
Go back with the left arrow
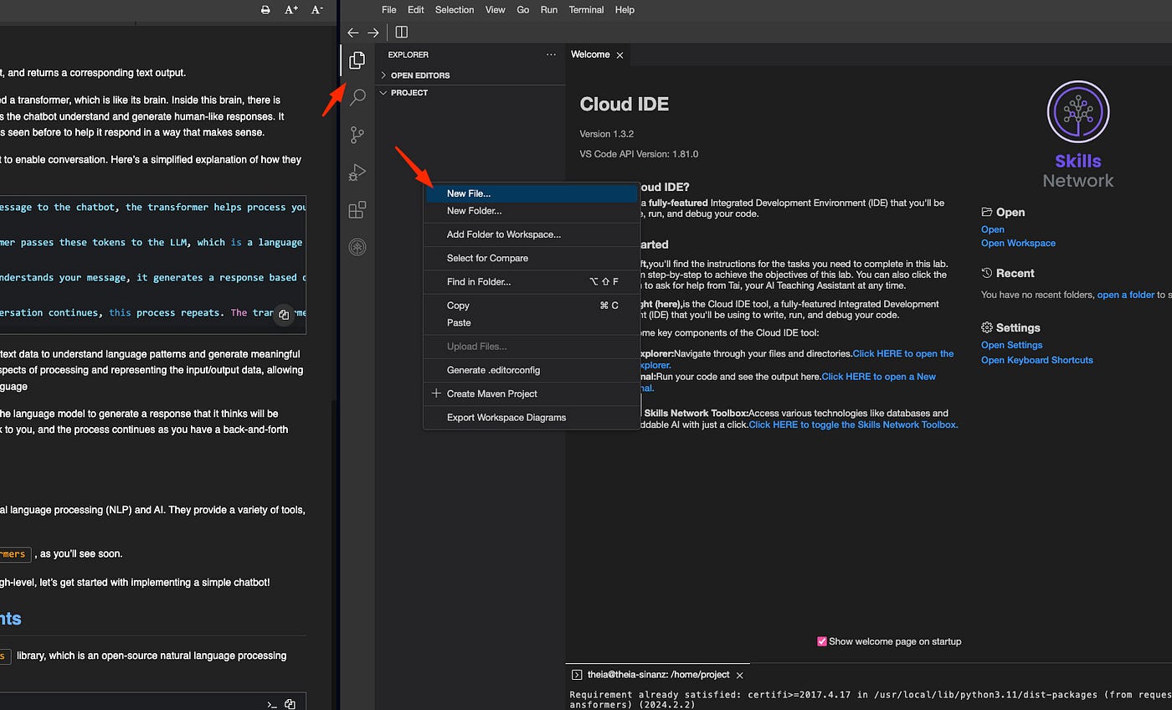click(353, 33)
